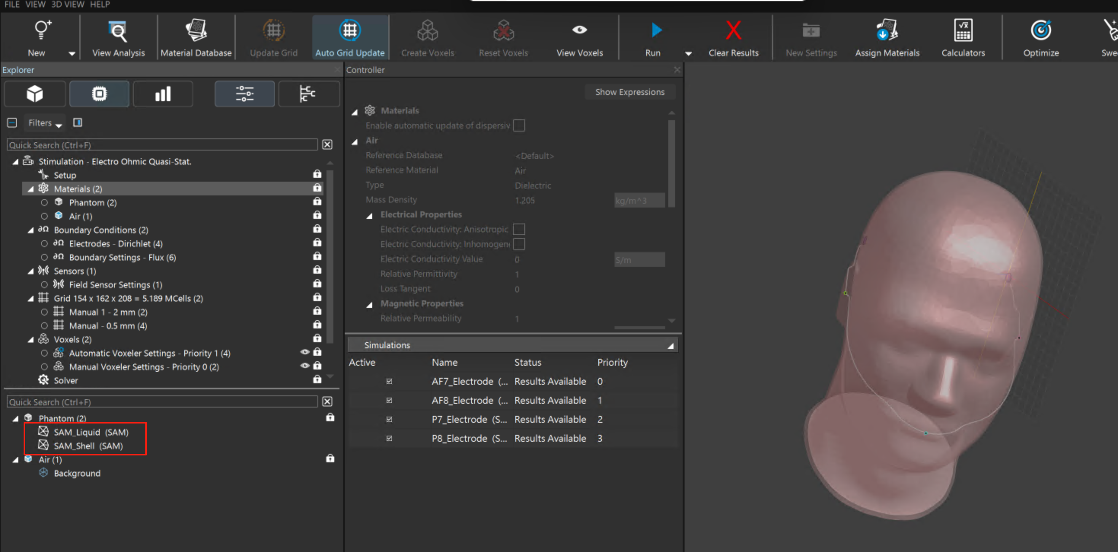1118x552 pixels.
Task: Open the 3D VIEW menu
Action: [67, 4]
